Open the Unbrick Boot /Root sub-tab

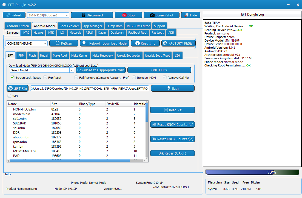coord(157,55)
